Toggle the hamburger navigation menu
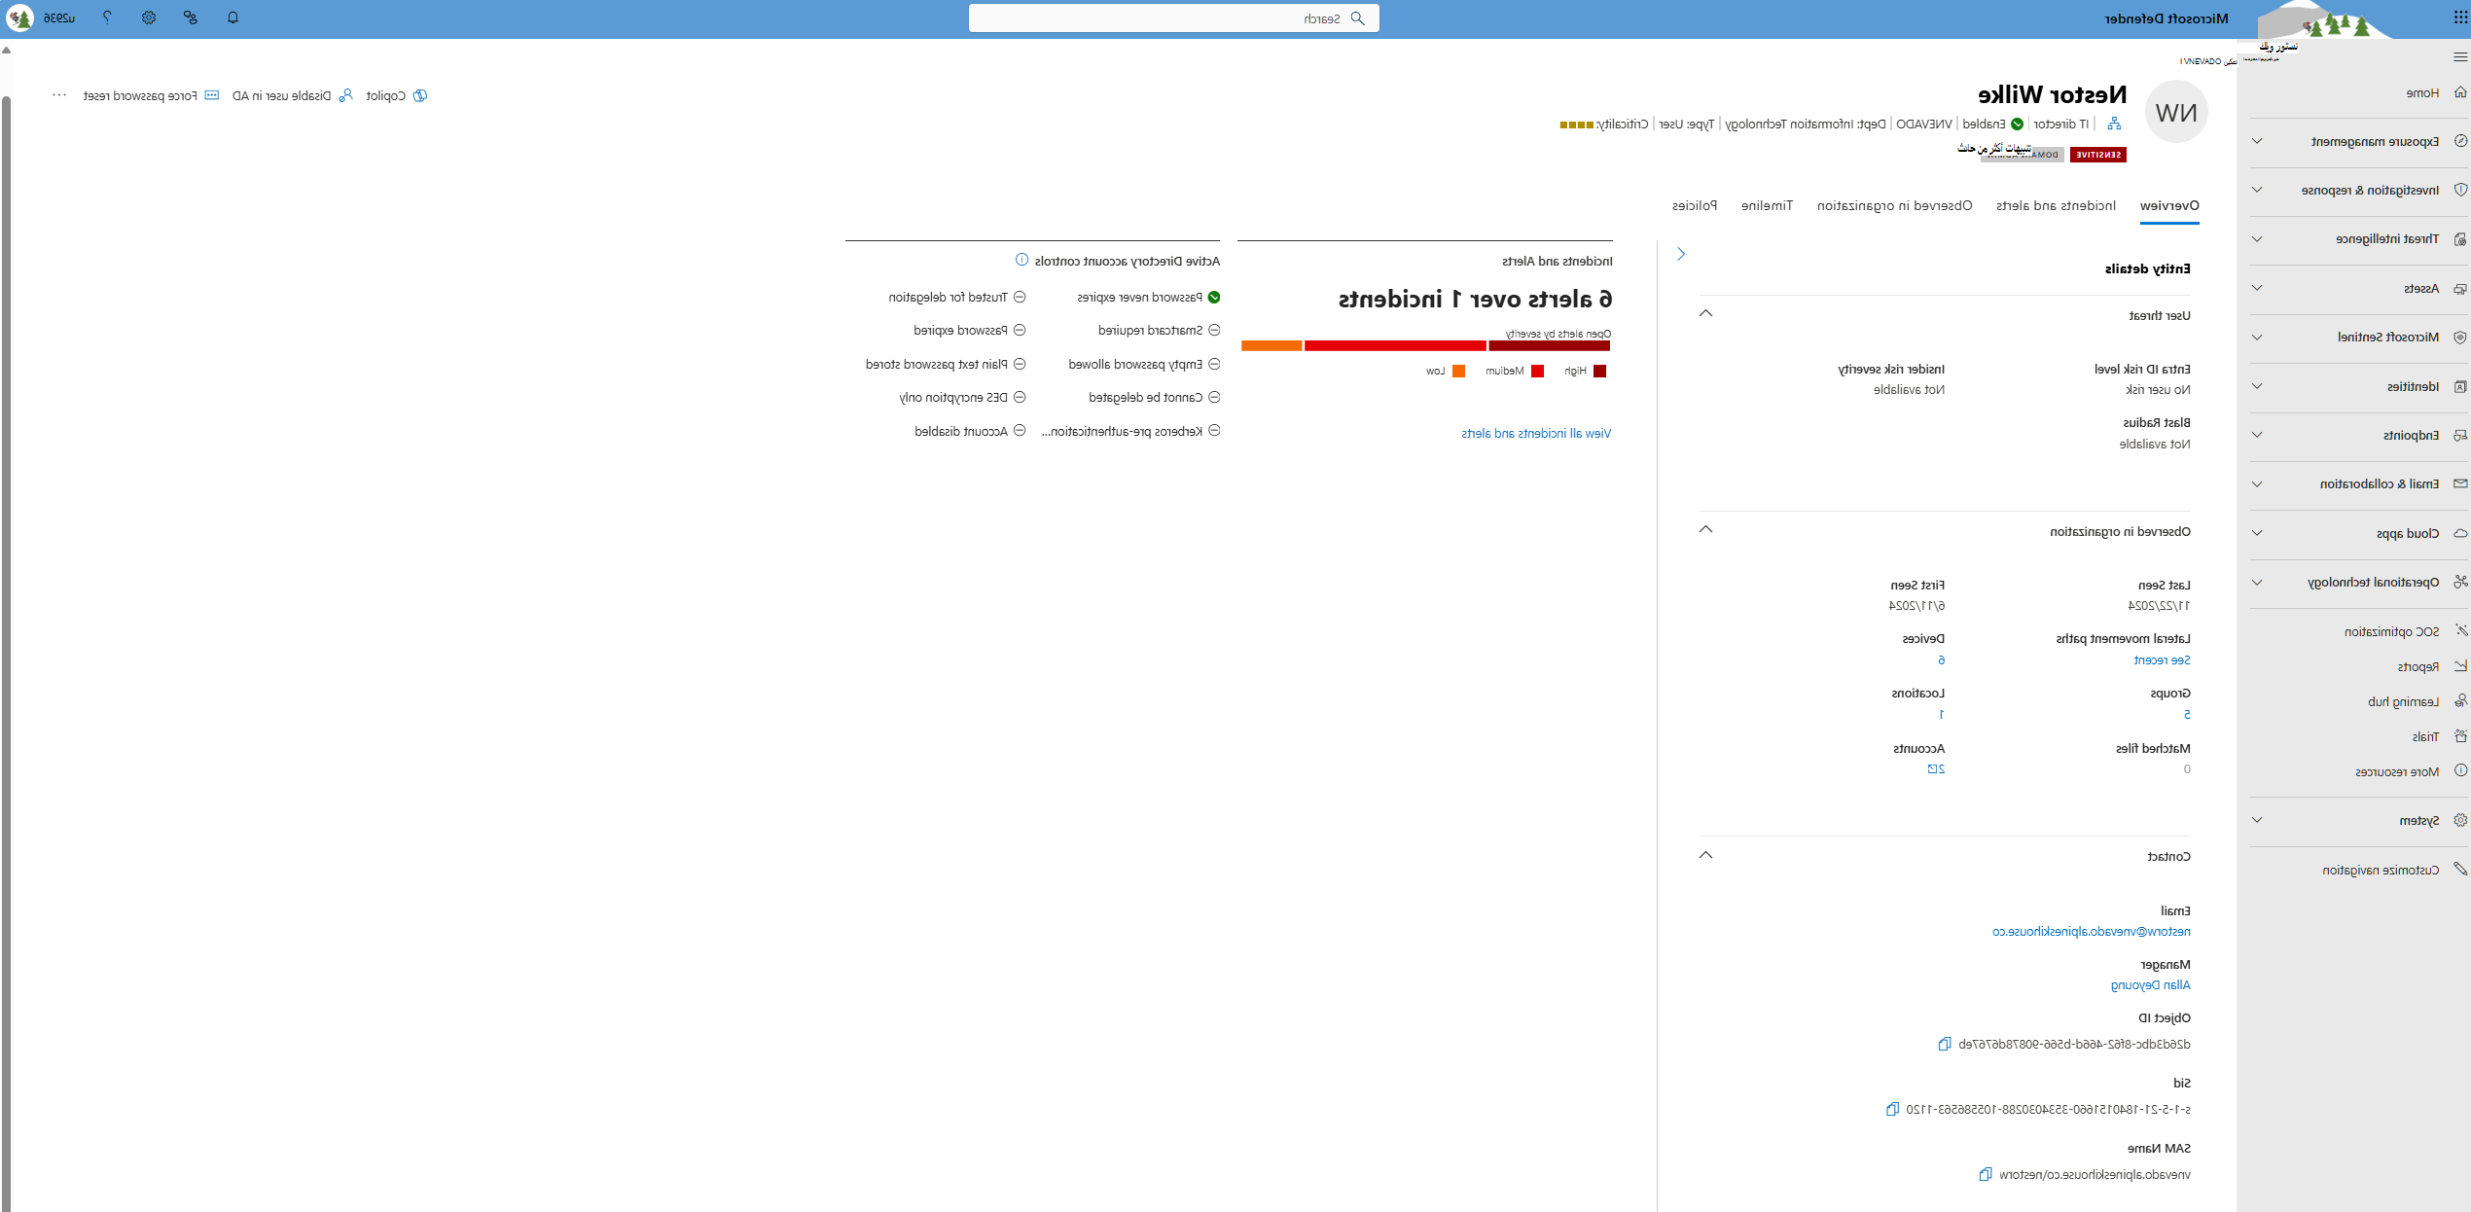This screenshot has width=2471, height=1212. [2460, 57]
